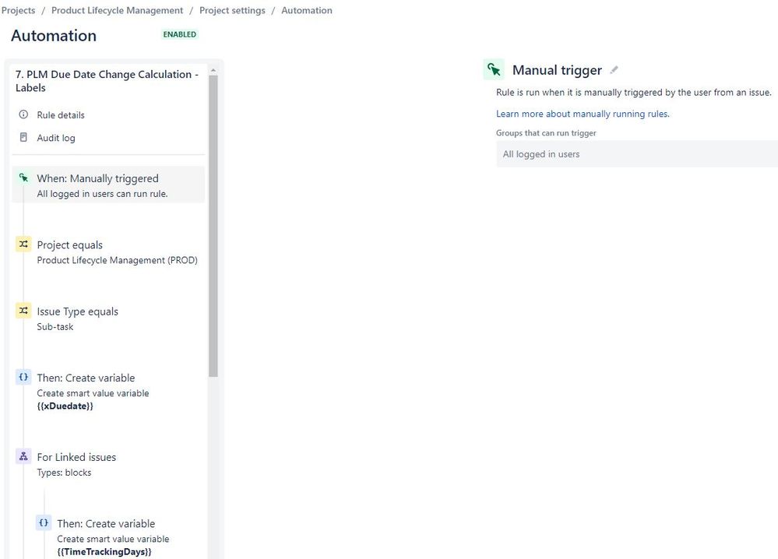Click the Sub-task value text
Viewport: 778px width, 559px height.
coord(55,327)
